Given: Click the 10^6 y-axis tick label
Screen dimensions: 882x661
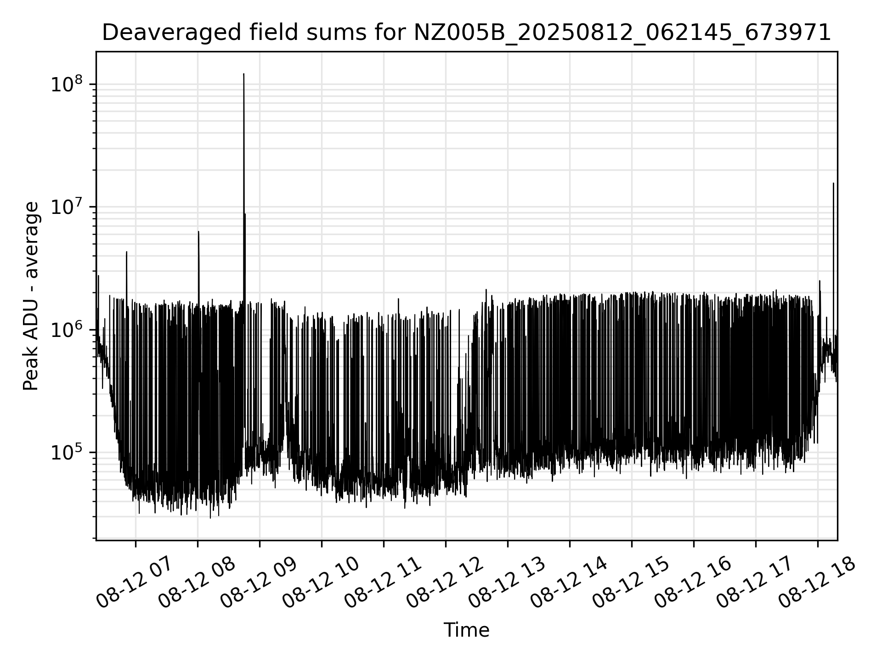Looking at the screenshot, I should click(x=67, y=329).
